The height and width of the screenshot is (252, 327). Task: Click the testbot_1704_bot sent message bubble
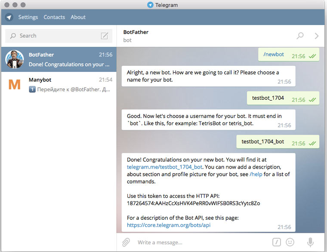278,142
